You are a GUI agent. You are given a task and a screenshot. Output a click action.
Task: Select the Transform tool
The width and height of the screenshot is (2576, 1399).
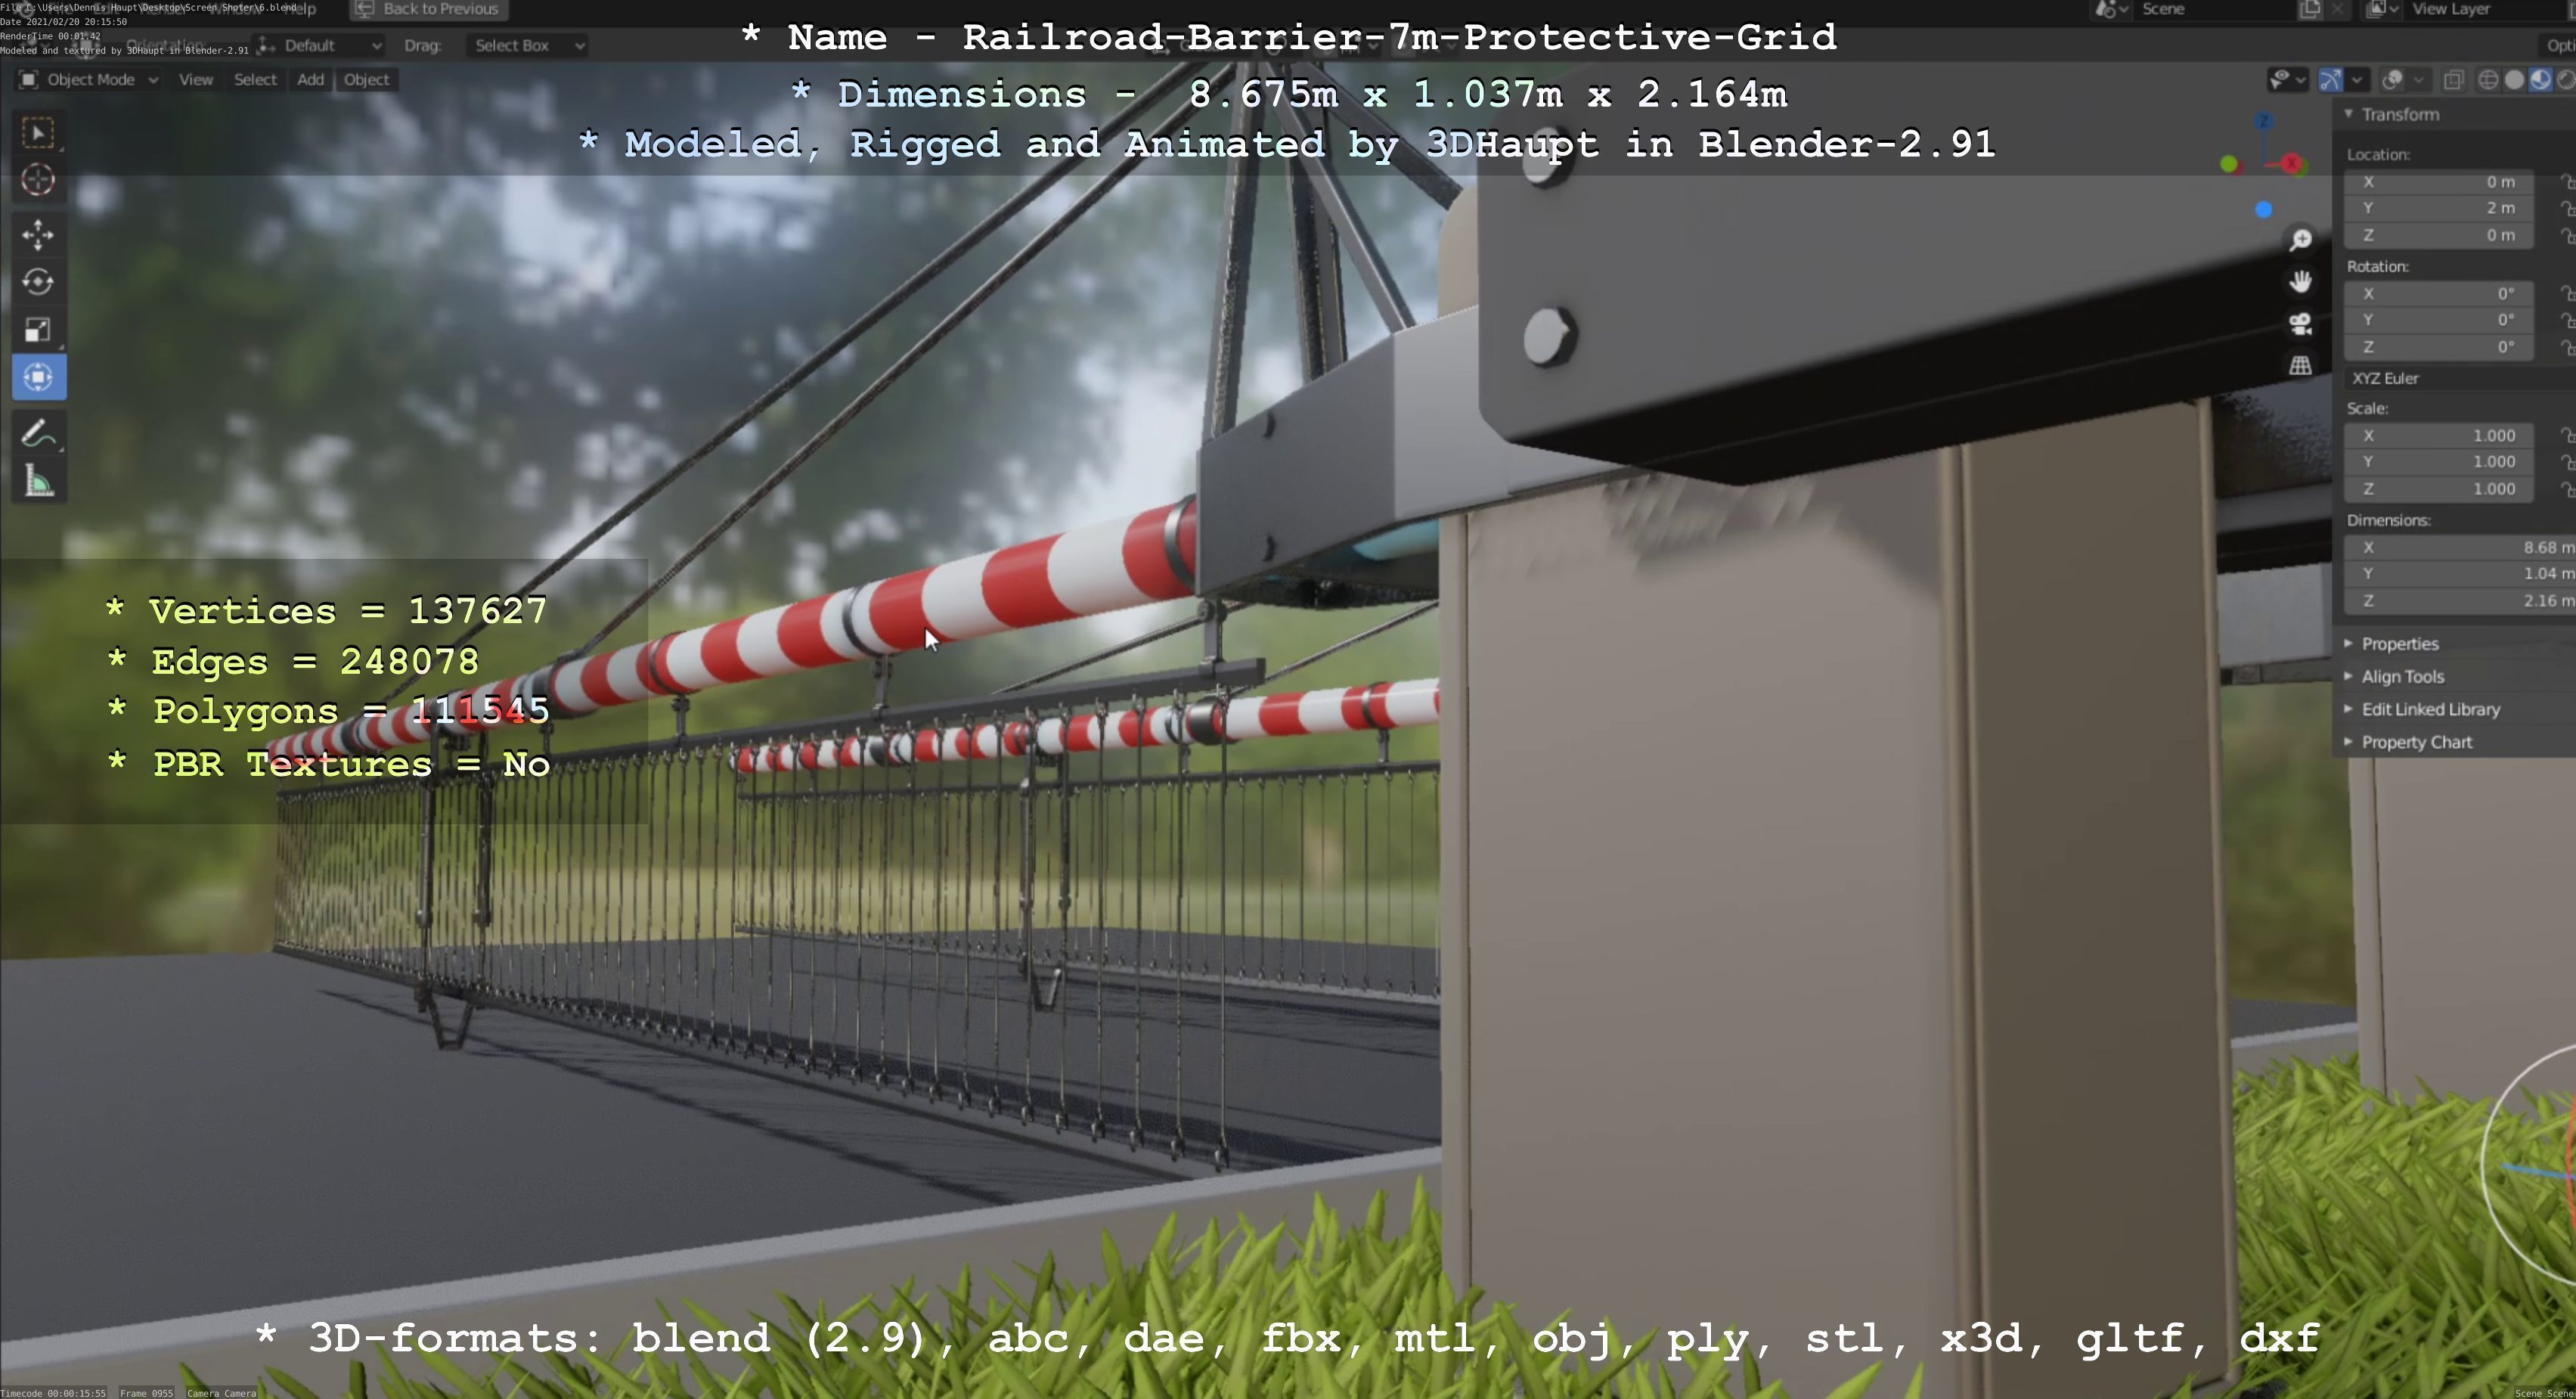tap(39, 378)
